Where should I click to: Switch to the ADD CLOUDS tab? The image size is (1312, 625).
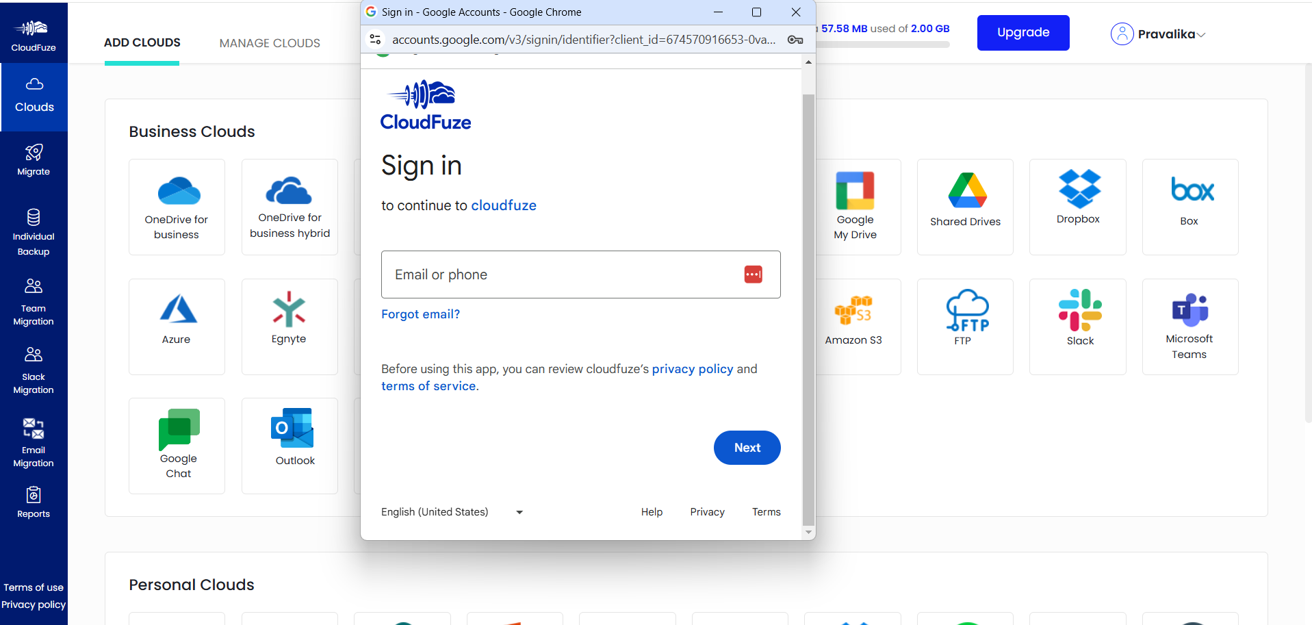[142, 42]
